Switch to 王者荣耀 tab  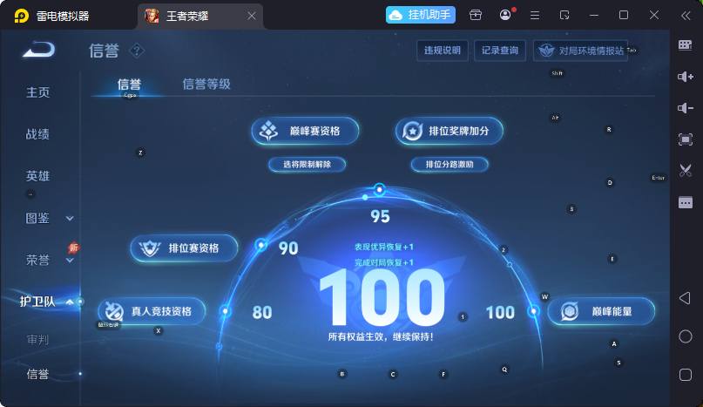200,17
